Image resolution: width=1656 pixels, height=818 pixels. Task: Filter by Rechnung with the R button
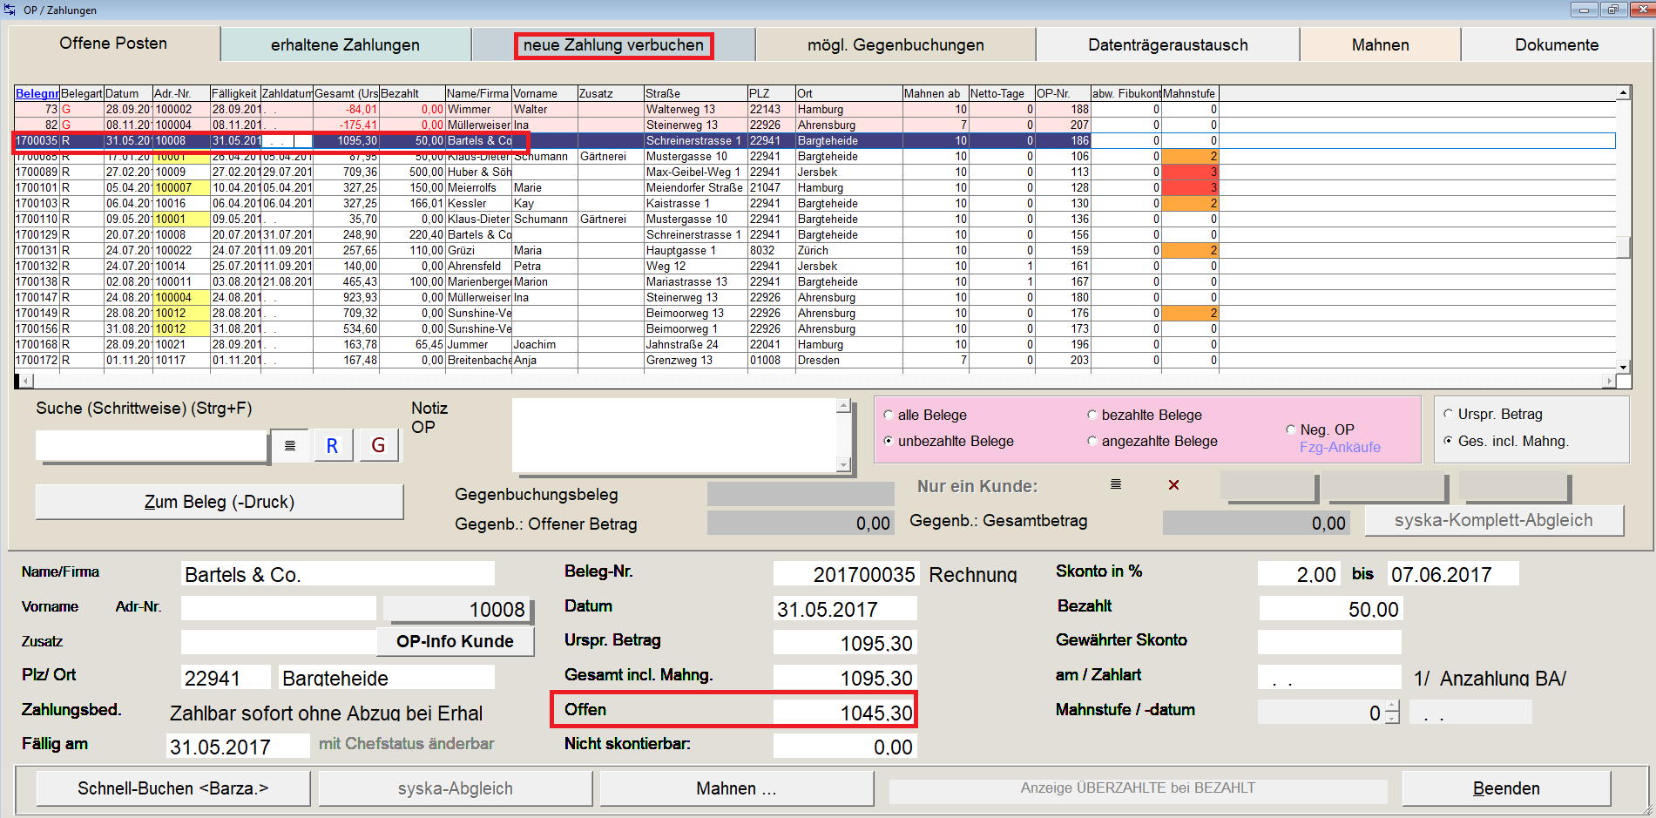pyautogui.click(x=332, y=445)
